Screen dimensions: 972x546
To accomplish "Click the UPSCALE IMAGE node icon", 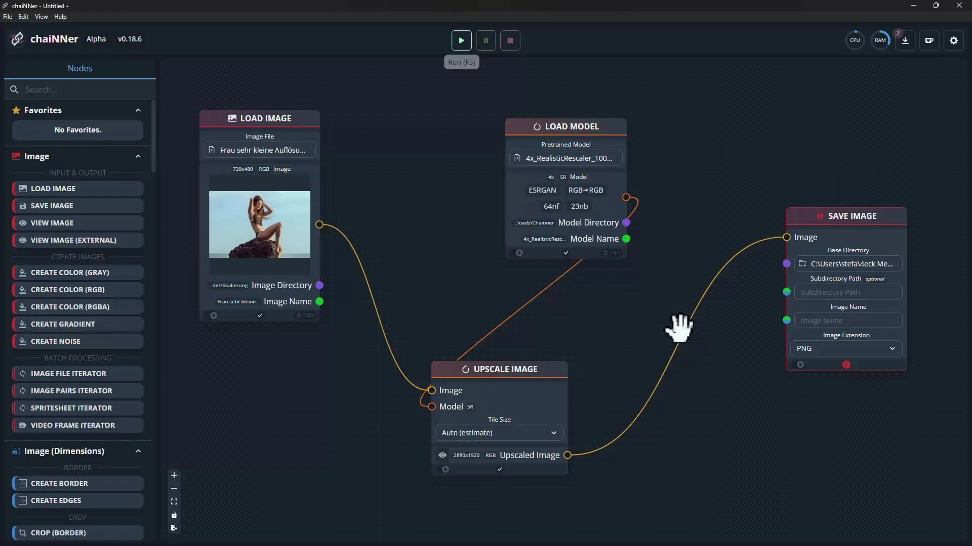I will (465, 369).
